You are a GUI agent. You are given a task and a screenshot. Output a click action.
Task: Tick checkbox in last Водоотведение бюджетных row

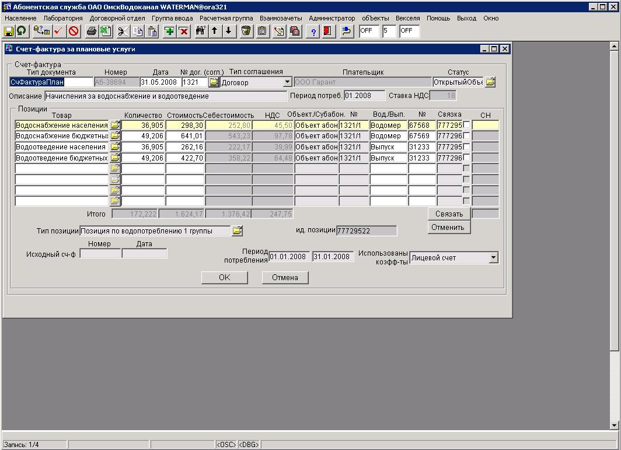tap(466, 158)
